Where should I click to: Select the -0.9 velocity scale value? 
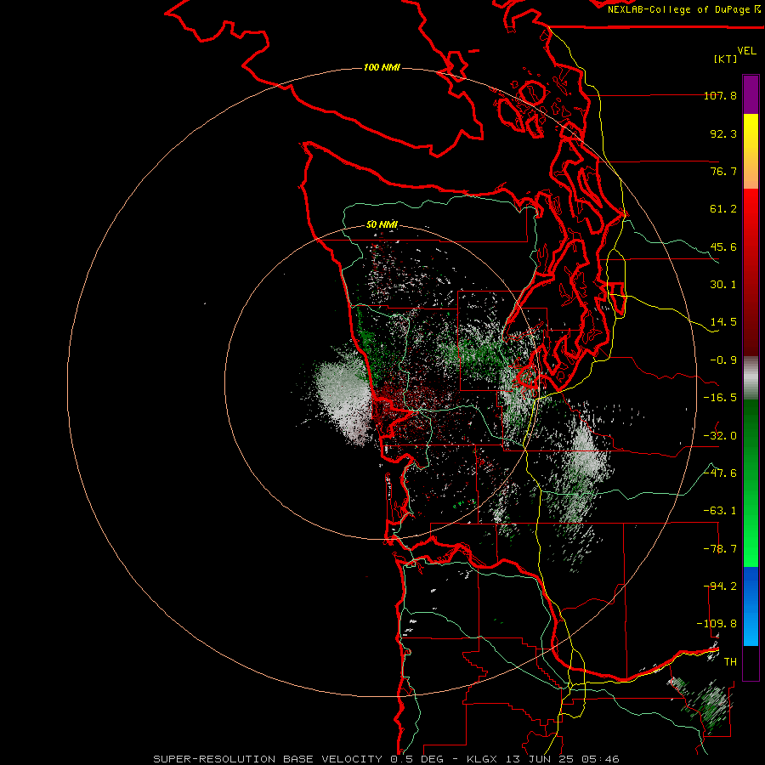[x=723, y=360]
